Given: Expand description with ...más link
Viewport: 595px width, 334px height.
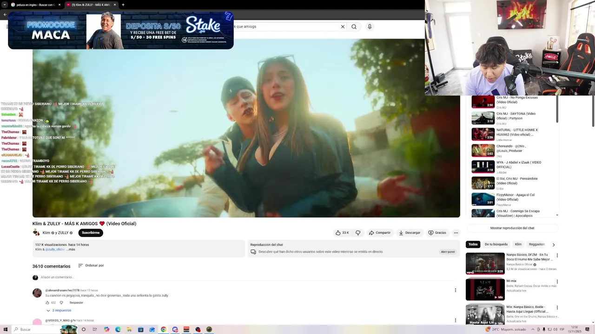Looking at the screenshot, I should pos(71,250).
